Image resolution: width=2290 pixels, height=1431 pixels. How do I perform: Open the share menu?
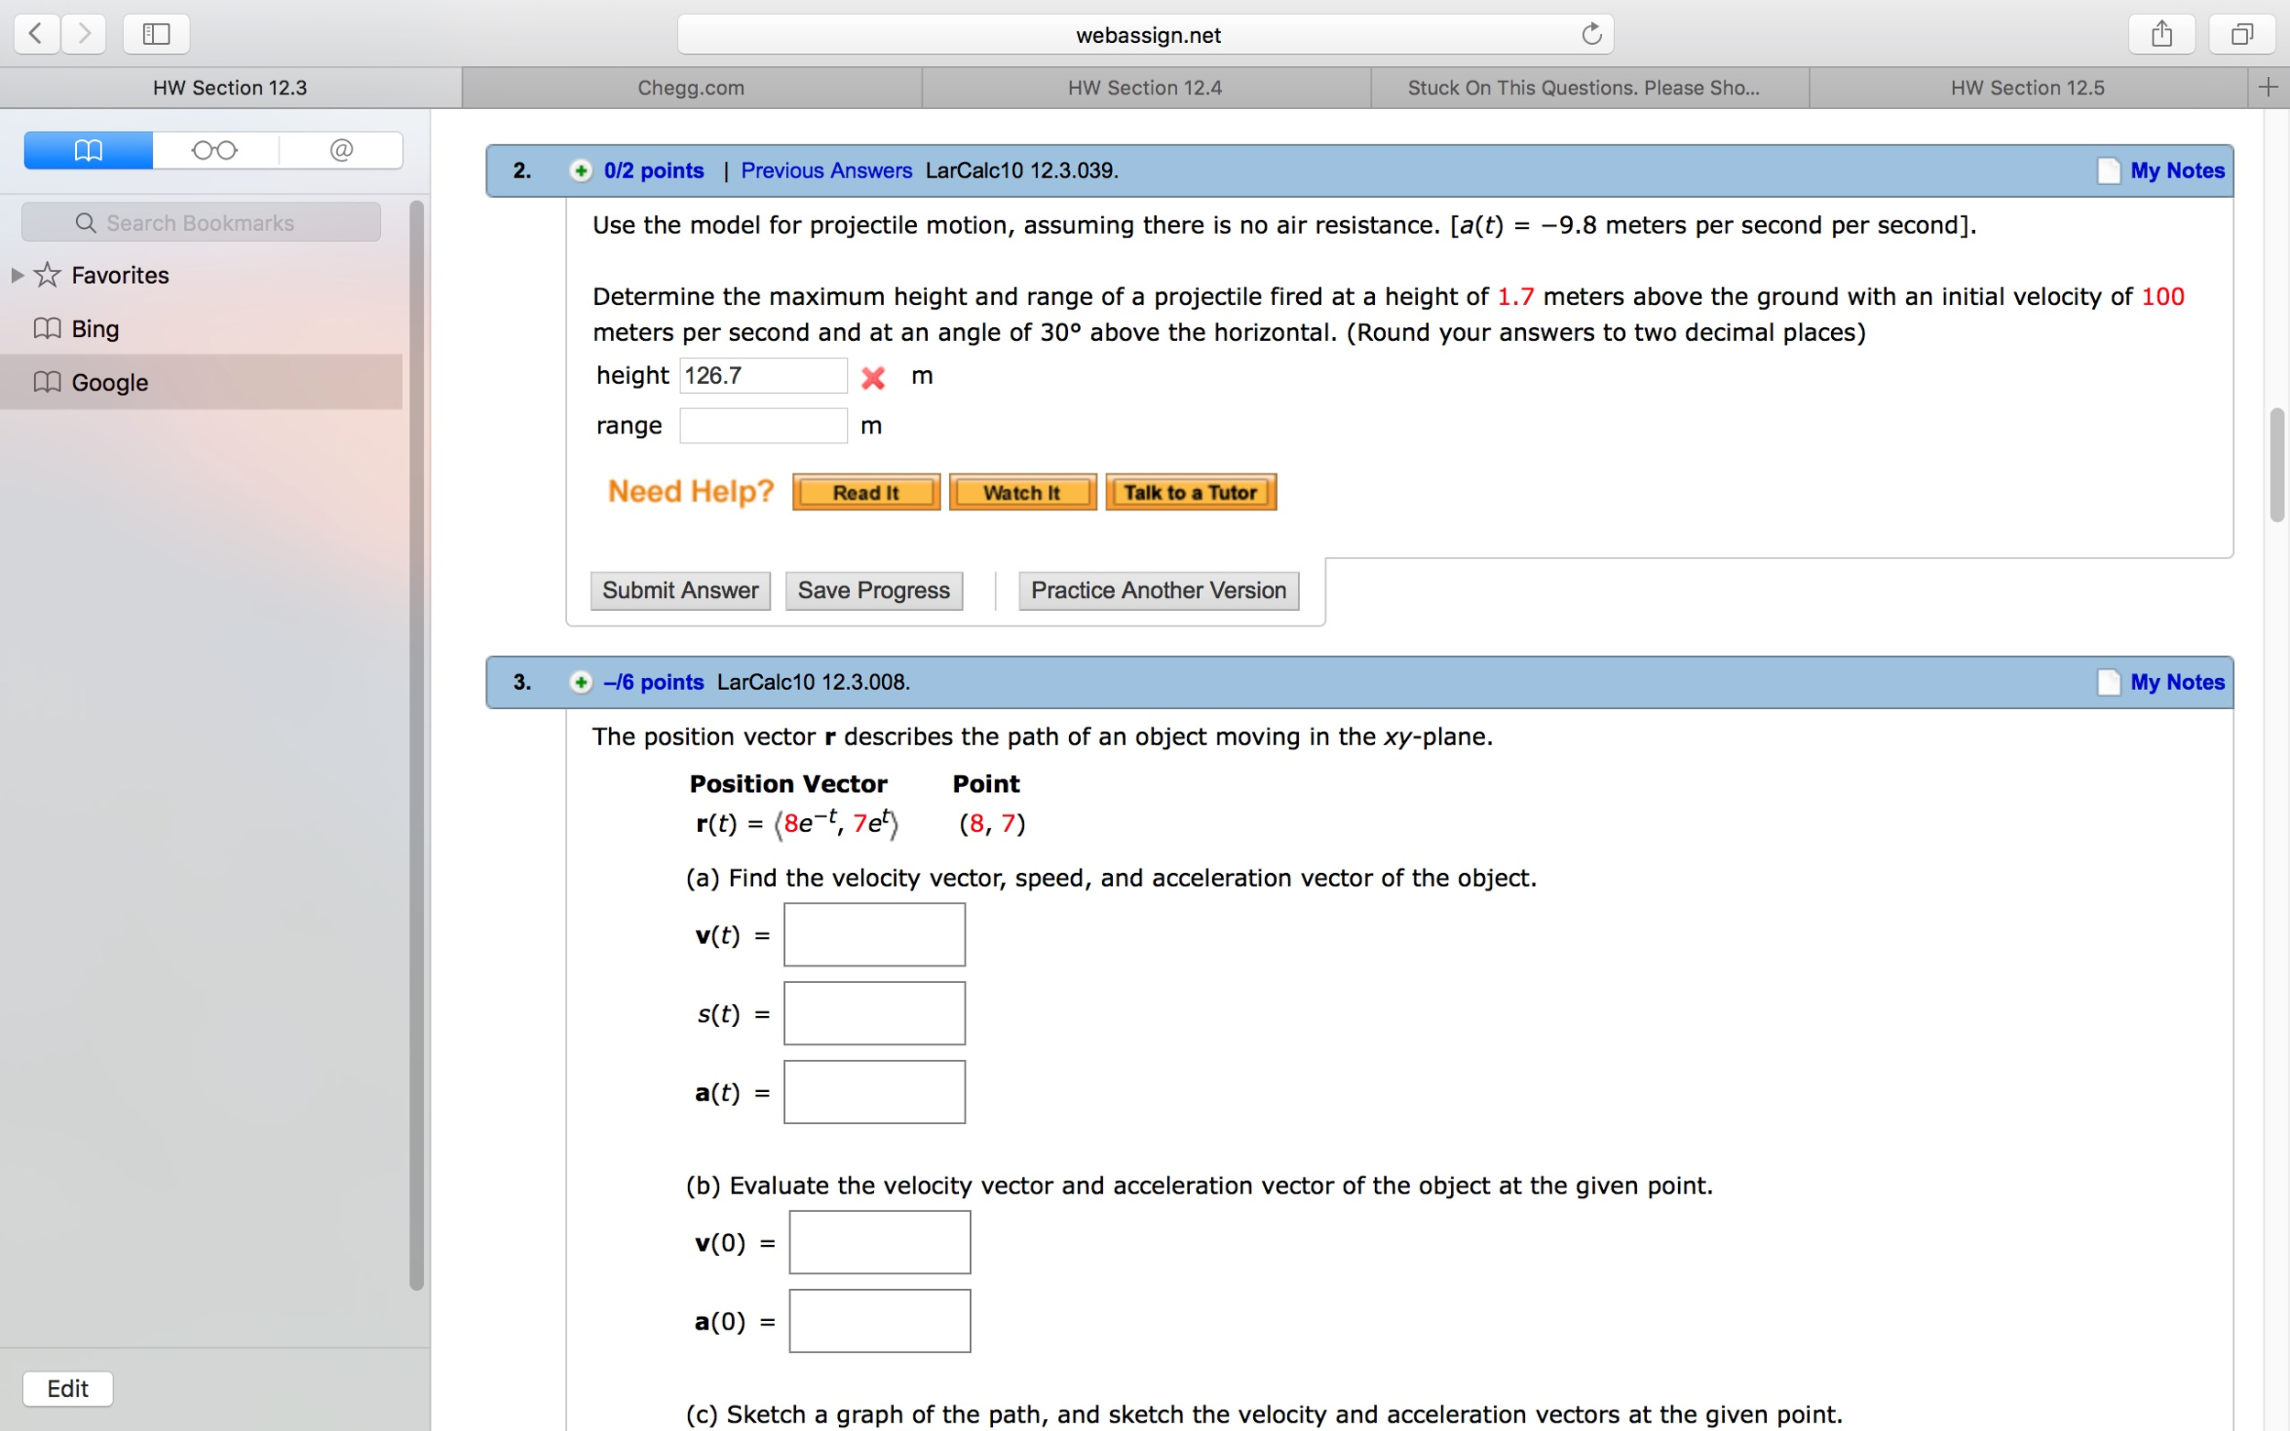click(2163, 34)
